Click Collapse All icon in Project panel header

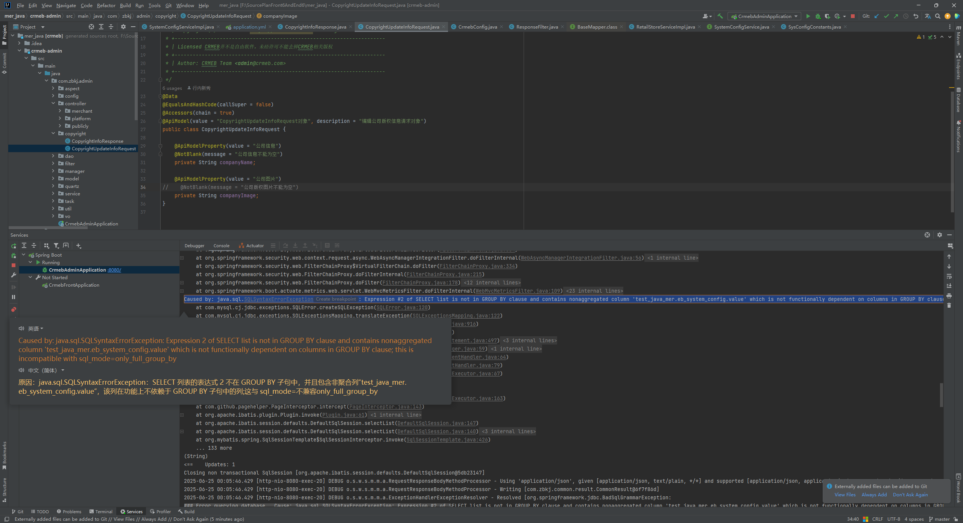click(111, 27)
